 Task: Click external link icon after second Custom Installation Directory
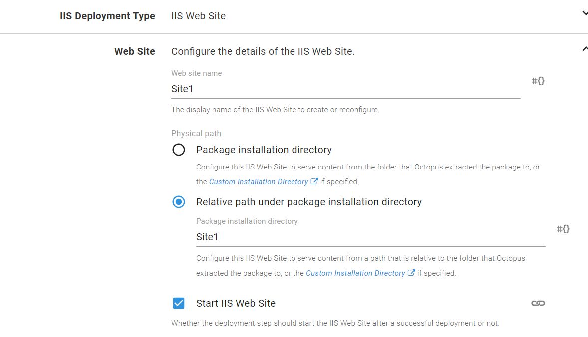click(x=411, y=273)
